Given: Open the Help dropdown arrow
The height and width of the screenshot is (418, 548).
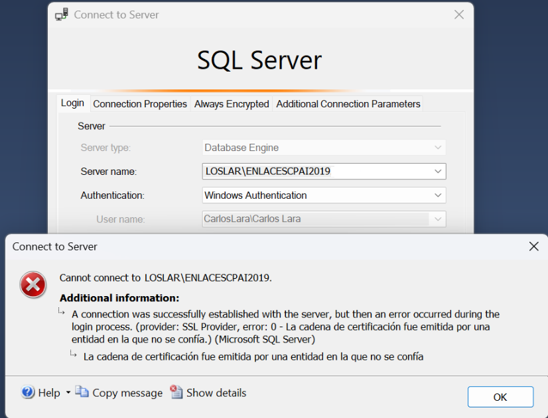Looking at the screenshot, I should (68, 393).
